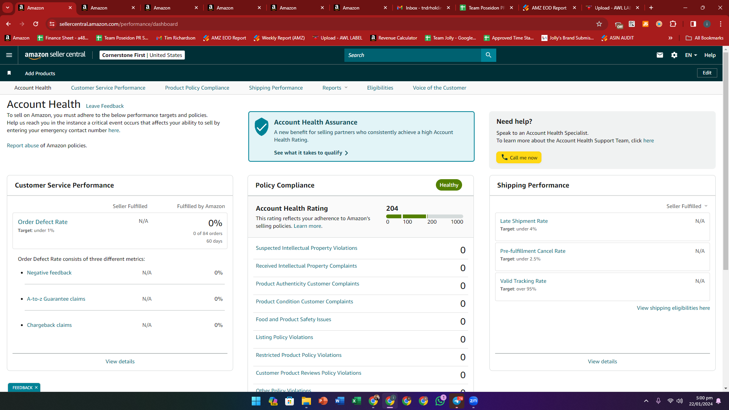Dismiss the FEEDBACK tab with its X
729x410 pixels.
point(36,388)
